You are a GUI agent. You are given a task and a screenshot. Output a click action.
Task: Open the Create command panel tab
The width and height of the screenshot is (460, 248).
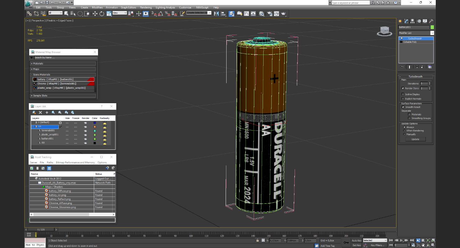[x=400, y=21]
